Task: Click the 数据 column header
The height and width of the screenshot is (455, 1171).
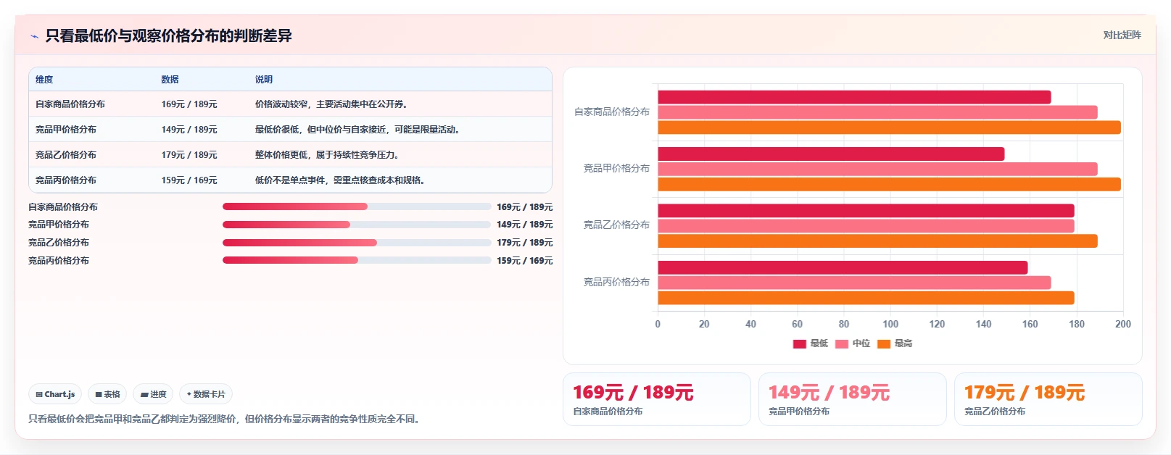Action: point(170,80)
